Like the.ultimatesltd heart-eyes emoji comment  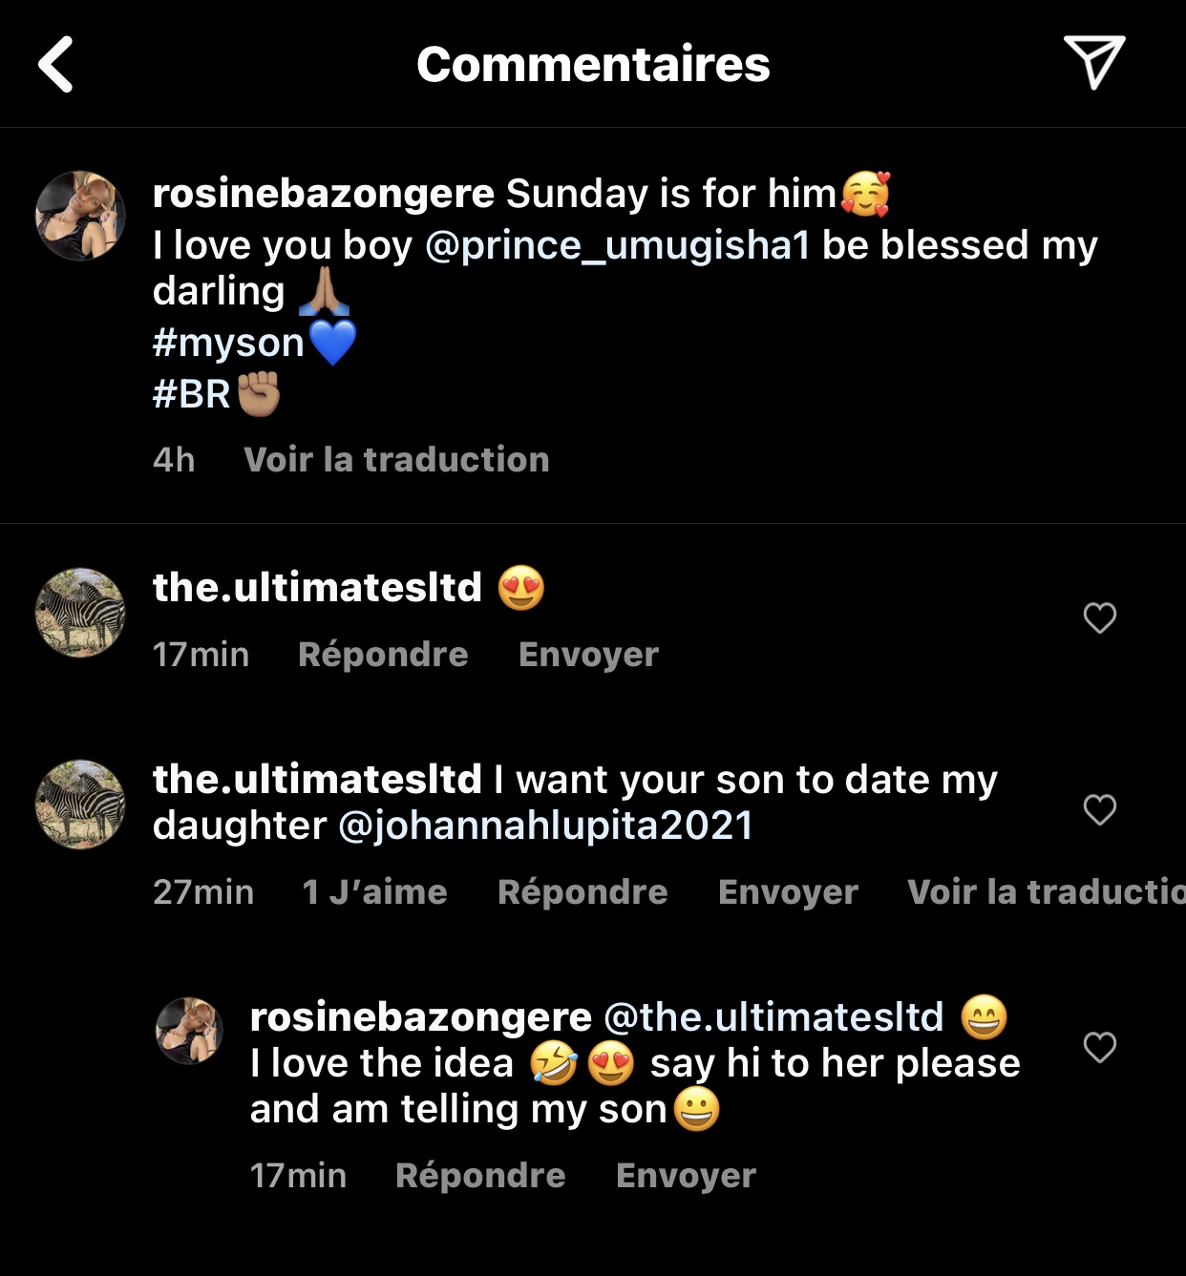point(1099,618)
